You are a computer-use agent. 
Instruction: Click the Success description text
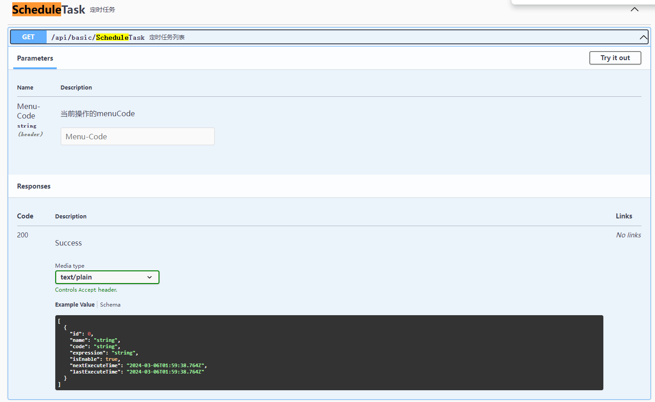pyautogui.click(x=68, y=243)
